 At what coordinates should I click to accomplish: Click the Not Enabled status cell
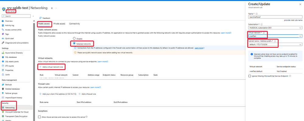tap(281, 71)
